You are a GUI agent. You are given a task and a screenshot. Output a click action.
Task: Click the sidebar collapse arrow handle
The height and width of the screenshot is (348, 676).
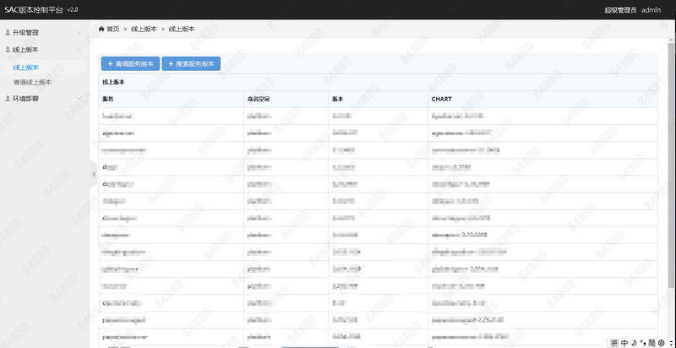pos(94,174)
